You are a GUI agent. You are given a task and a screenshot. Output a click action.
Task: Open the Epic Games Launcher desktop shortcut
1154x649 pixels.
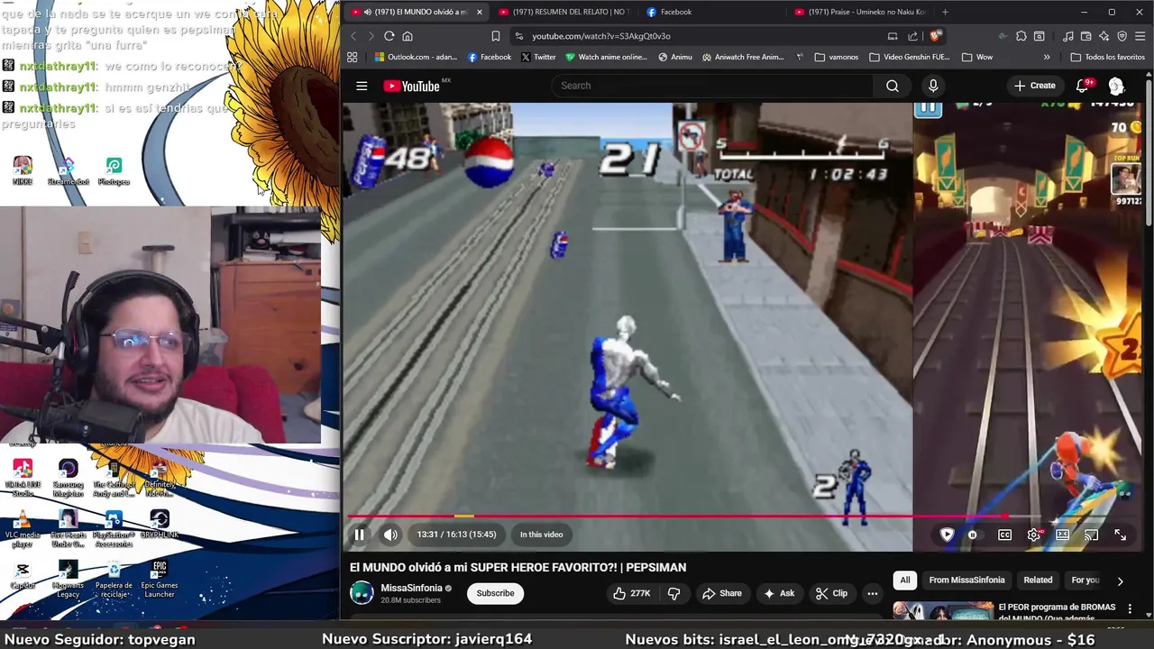[160, 579]
